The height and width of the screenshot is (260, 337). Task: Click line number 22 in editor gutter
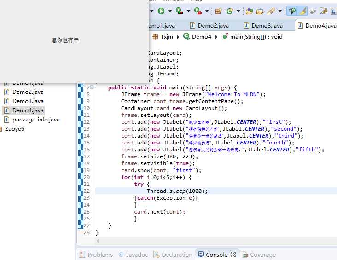87,191
